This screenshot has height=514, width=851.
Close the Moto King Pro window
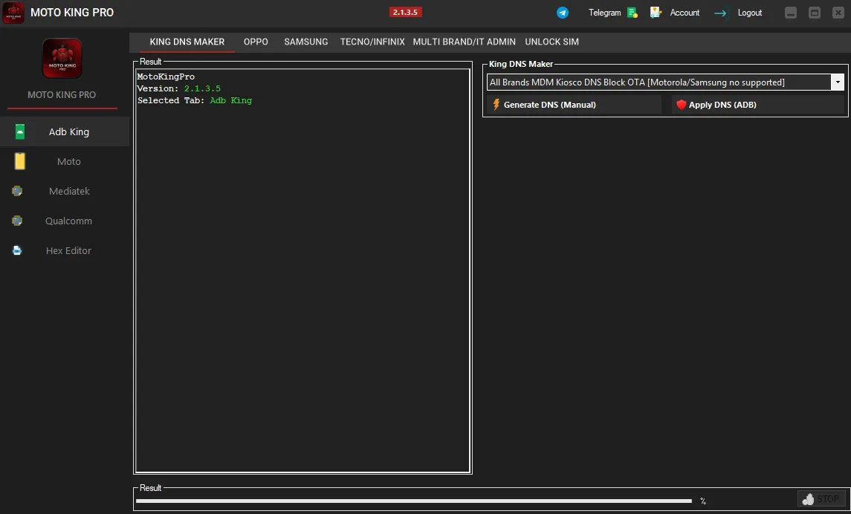(x=838, y=13)
